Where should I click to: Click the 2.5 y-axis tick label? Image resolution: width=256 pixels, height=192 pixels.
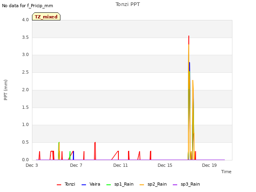point(25,72)
